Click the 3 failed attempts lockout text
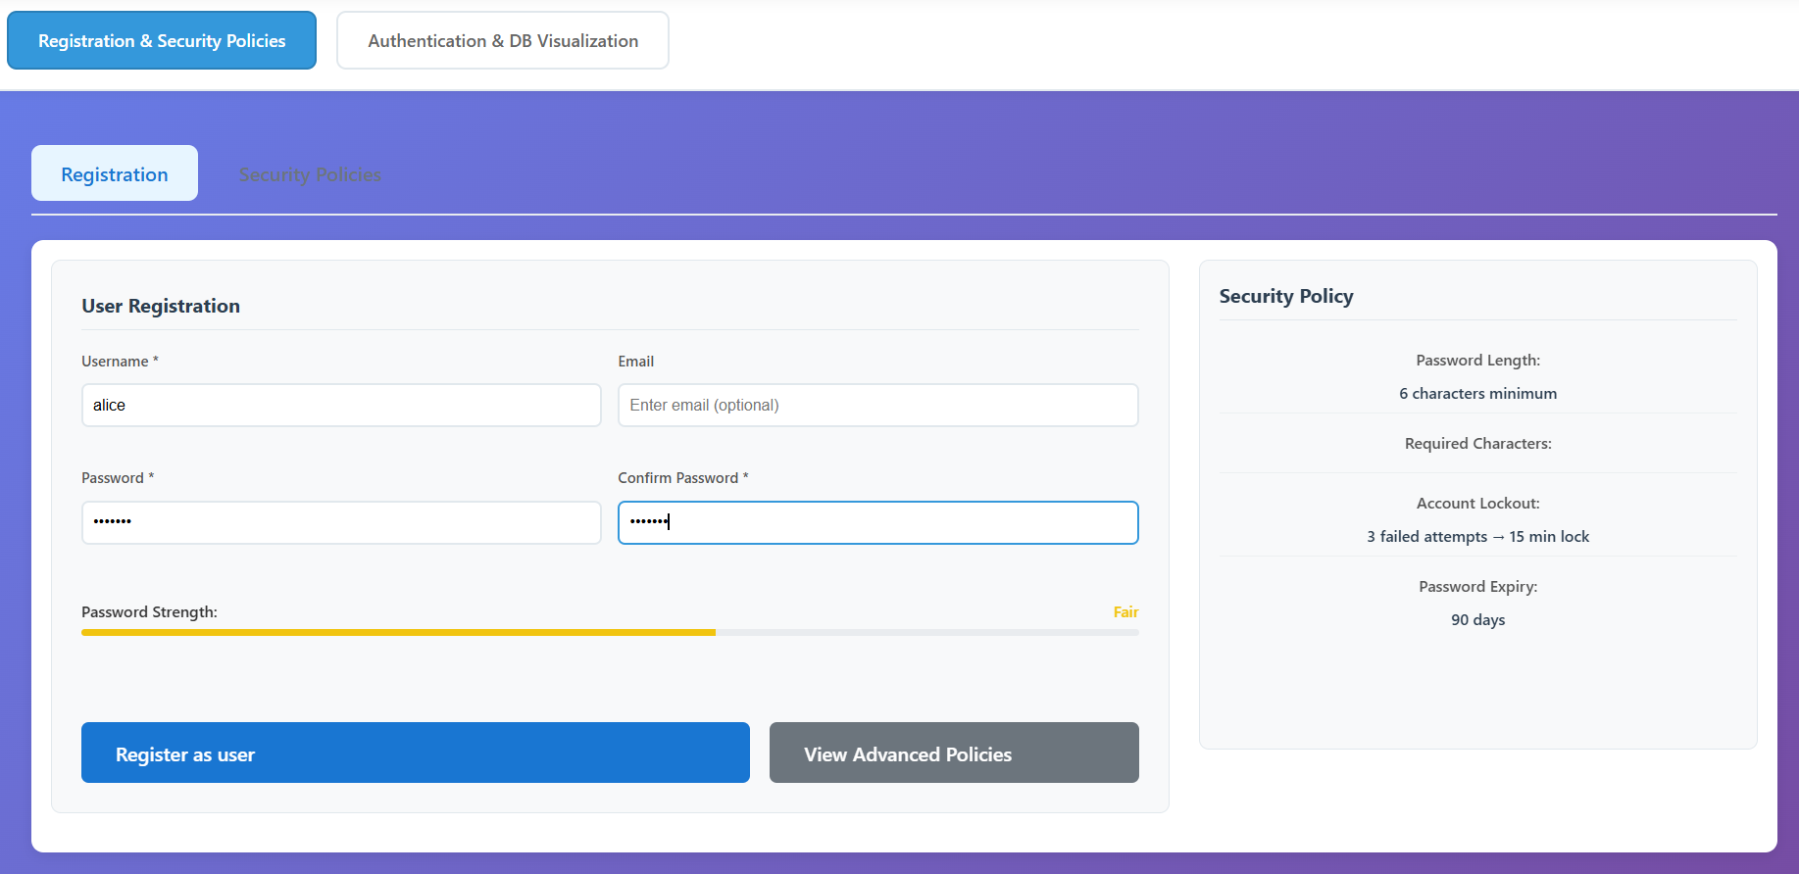Screen dimensions: 1799x874 point(1477,537)
